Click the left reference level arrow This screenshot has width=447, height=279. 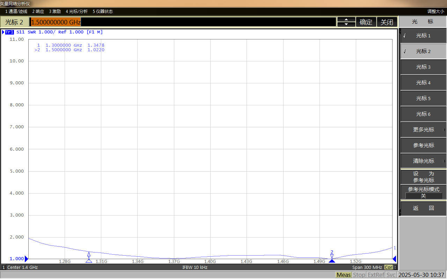(x=26, y=259)
